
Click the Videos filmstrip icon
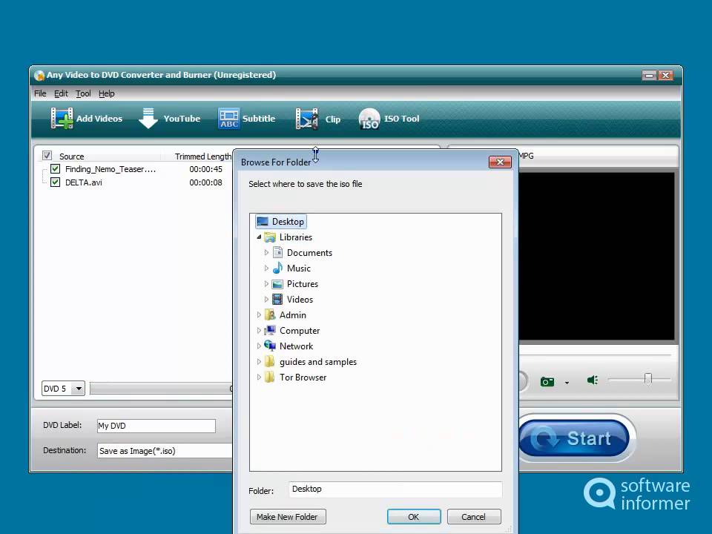[277, 299]
